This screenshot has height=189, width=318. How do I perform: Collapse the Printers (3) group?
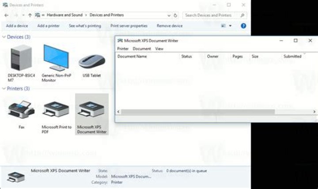point(4,89)
